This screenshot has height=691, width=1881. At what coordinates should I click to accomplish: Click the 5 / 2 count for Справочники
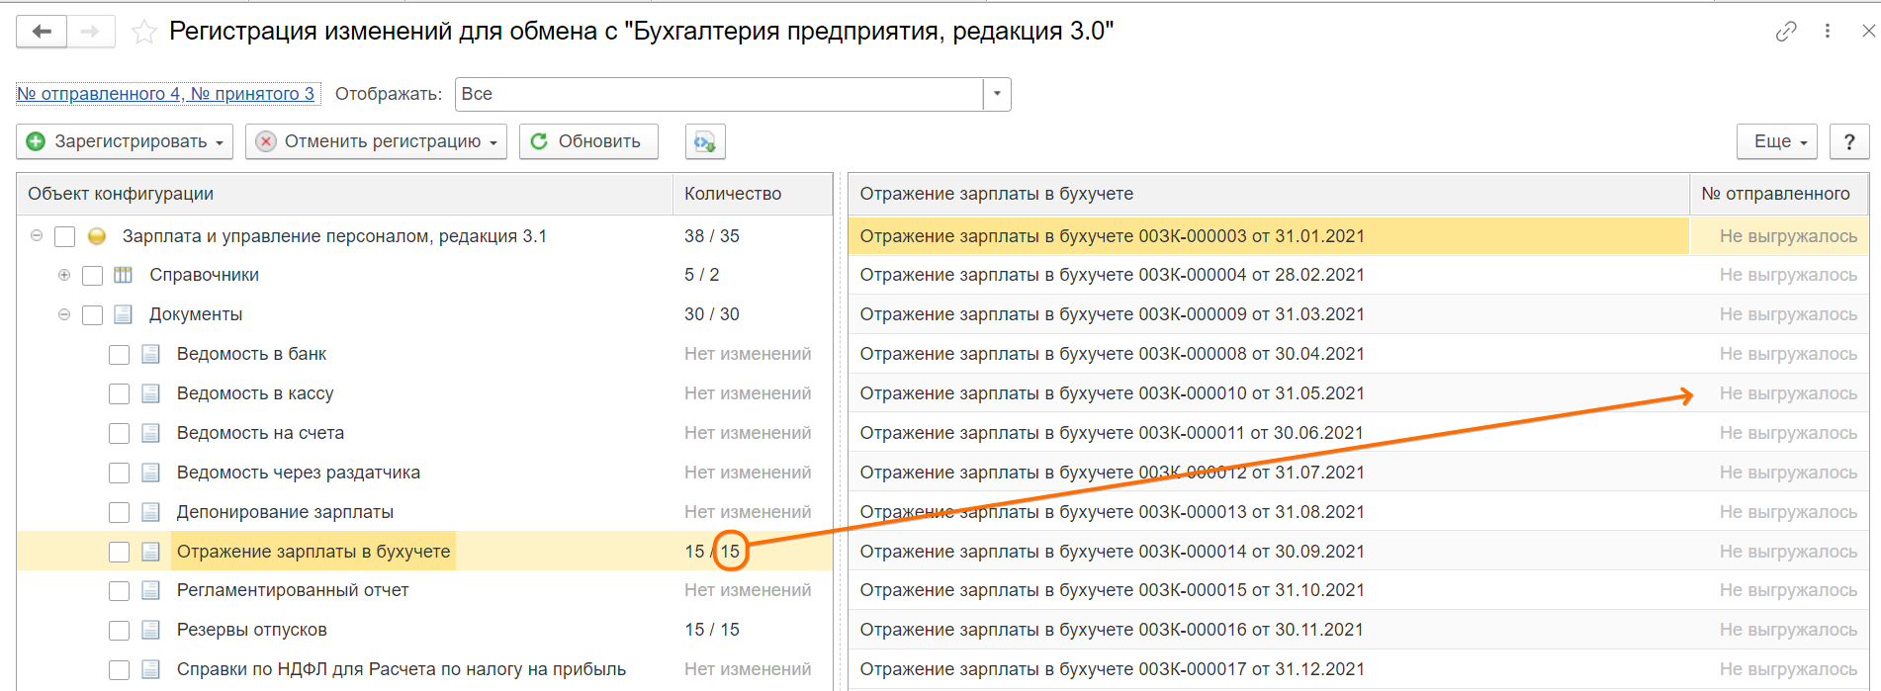pos(702,275)
